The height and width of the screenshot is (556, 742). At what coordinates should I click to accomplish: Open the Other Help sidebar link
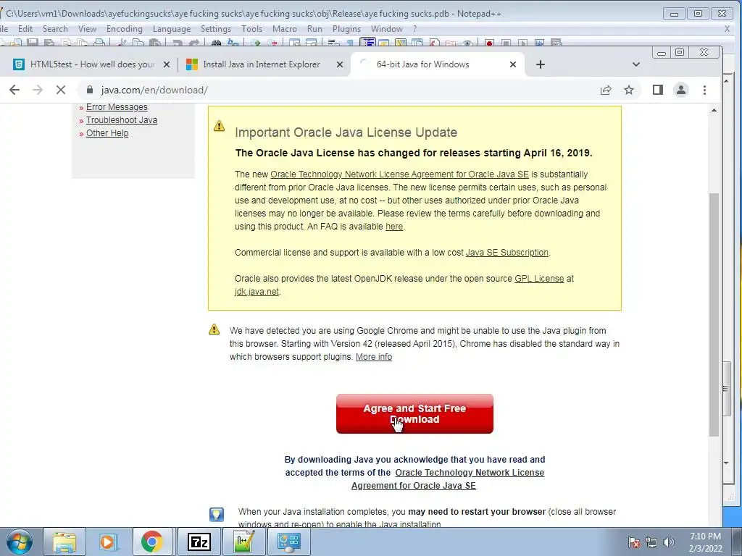click(x=107, y=133)
